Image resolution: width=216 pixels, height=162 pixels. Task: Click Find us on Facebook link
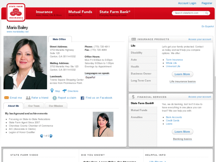coord(99,97)
